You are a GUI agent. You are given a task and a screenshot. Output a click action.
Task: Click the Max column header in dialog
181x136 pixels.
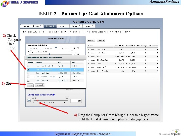pos(73,62)
